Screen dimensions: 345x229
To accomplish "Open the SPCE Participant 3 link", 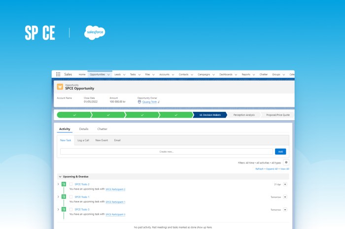I will pyautogui.click(x=115, y=215).
